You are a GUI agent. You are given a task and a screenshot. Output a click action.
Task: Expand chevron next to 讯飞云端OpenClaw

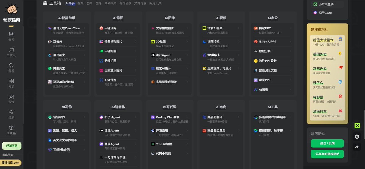[x=84, y=28]
